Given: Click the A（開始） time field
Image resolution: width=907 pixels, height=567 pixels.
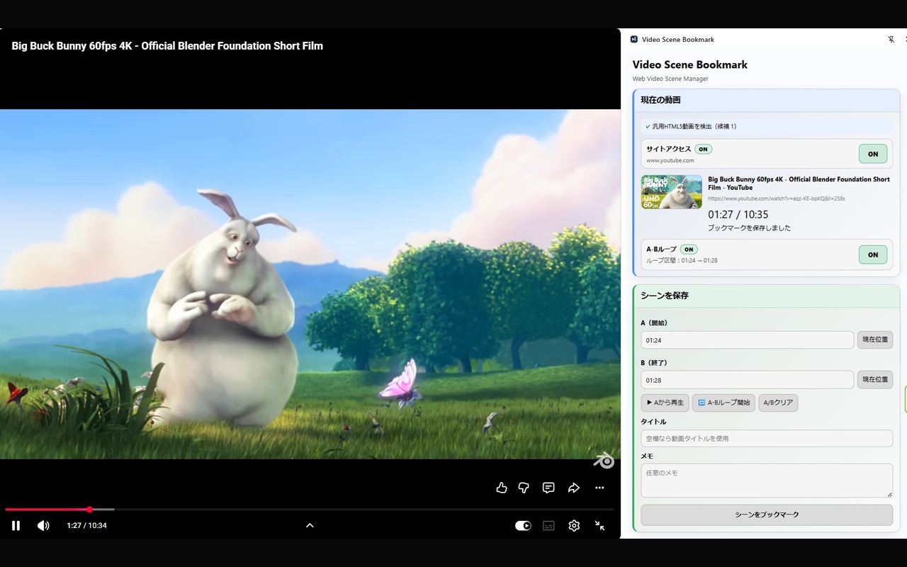Looking at the screenshot, I should tap(748, 340).
